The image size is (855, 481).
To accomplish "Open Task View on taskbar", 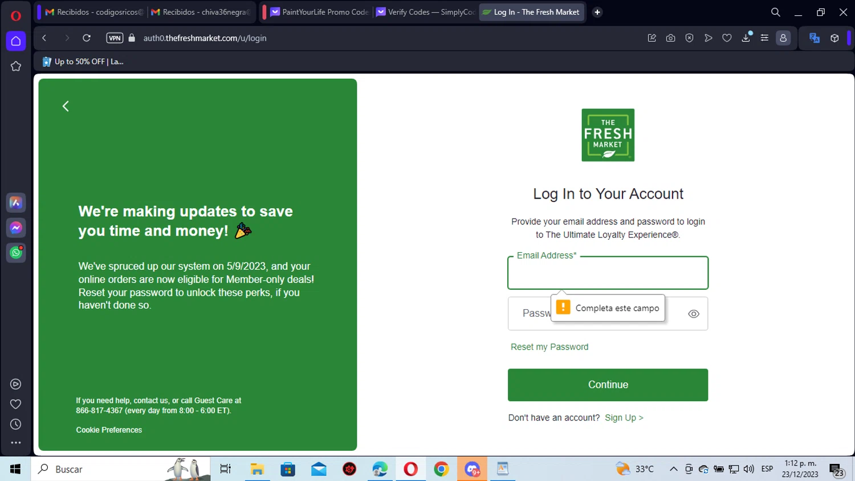I will 226,469.
